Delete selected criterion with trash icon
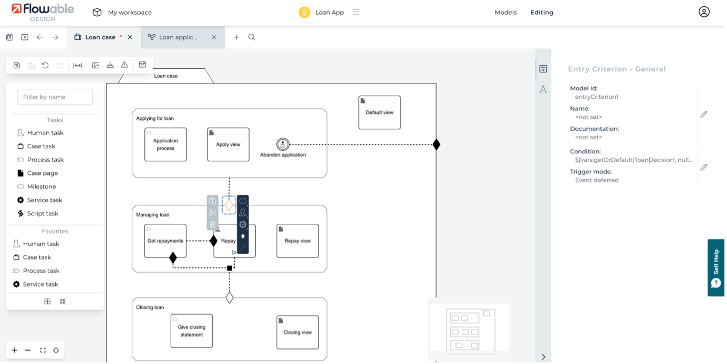The height and width of the screenshot is (364, 727). 212,224
